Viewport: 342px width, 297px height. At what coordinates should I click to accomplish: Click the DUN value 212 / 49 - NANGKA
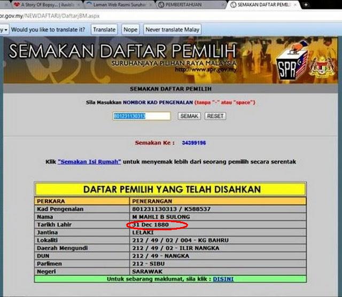click(160, 256)
